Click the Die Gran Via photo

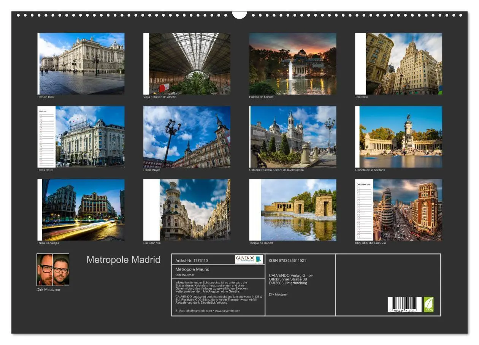click(187, 210)
